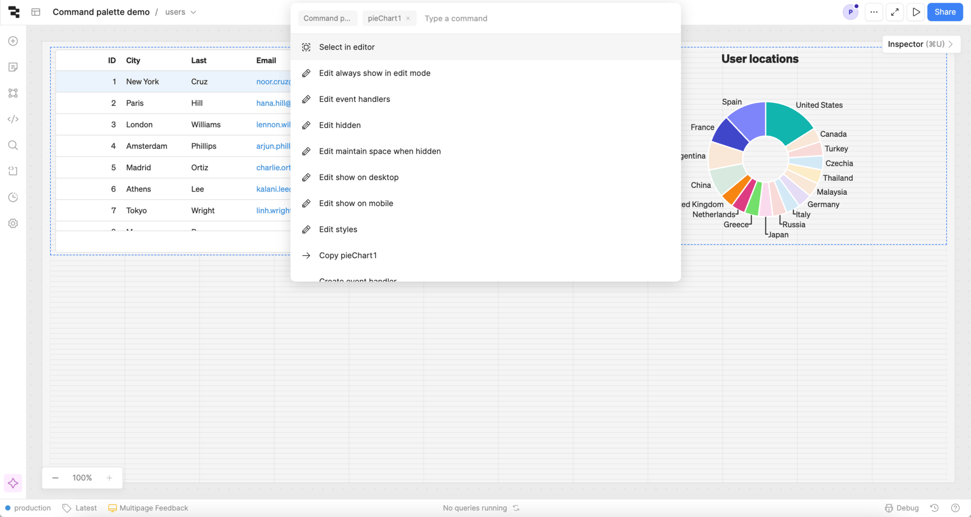The width and height of the screenshot is (971, 517).
Task: Click the ID column header
Action: [112, 60]
